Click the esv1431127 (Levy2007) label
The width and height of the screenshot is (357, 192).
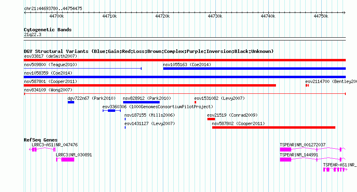tap(150, 123)
